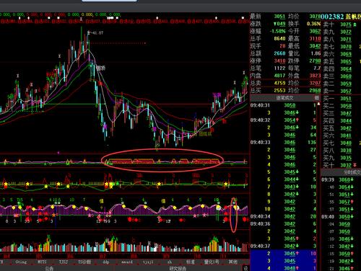Click stock code 002382 title
The image size is (361, 271).
(x=332, y=17)
